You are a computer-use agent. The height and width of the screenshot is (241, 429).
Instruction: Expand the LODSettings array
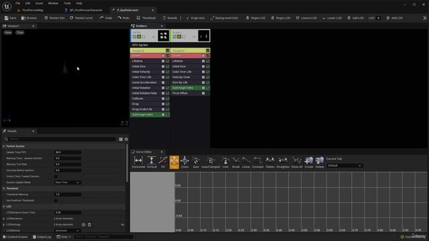click(4, 225)
